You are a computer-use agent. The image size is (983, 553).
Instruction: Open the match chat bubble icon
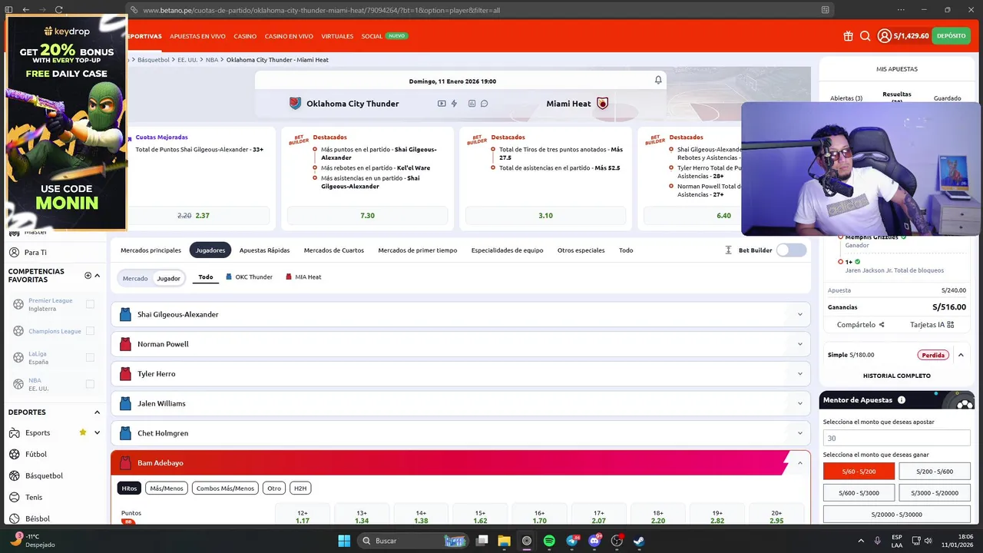[x=484, y=104]
